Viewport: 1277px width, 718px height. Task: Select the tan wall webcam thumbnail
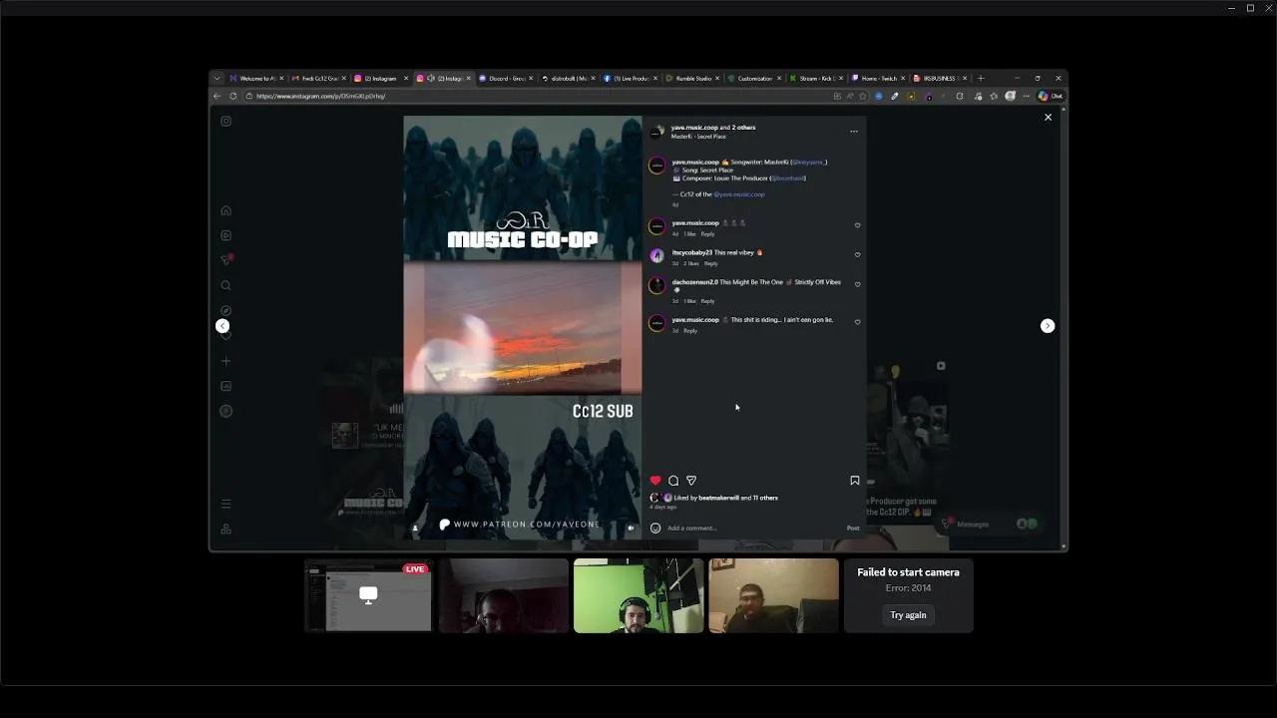pyautogui.click(x=773, y=595)
